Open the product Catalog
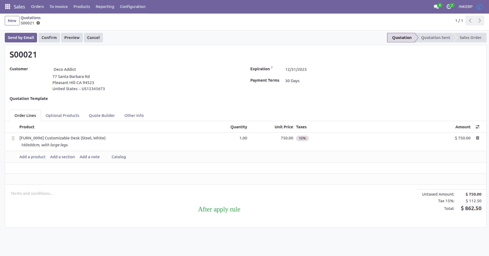489x256 pixels. [119, 157]
